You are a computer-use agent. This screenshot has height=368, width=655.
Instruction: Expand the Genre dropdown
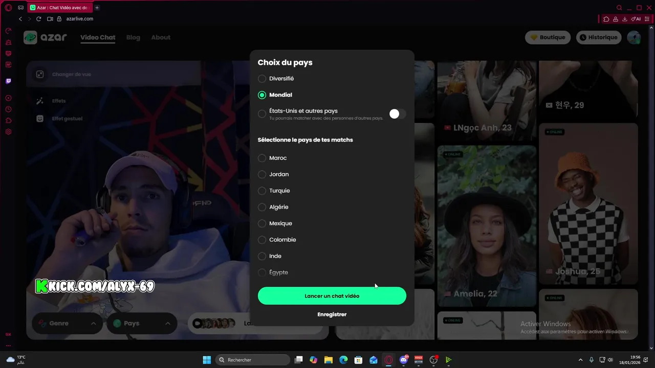pyautogui.click(x=68, y=324)
